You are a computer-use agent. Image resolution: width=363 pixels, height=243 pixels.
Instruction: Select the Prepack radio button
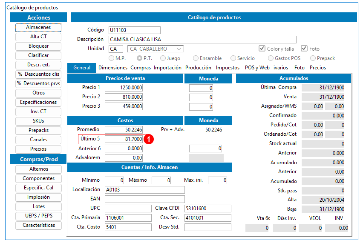point(313,58)
